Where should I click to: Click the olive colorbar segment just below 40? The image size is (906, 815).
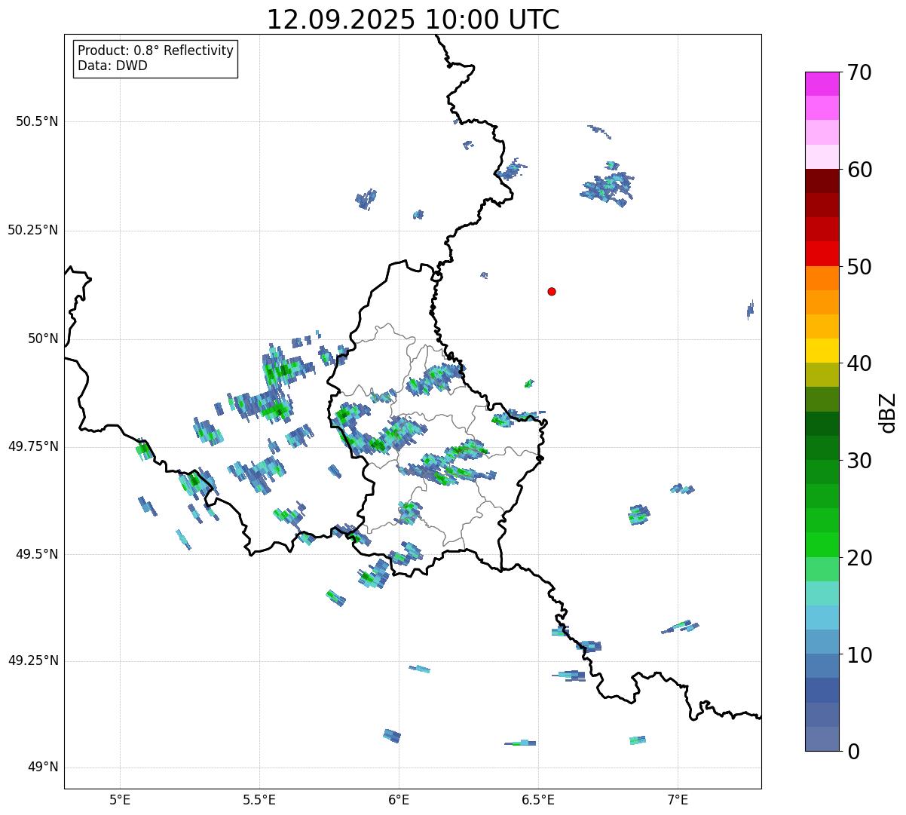[x=822, y=375]
